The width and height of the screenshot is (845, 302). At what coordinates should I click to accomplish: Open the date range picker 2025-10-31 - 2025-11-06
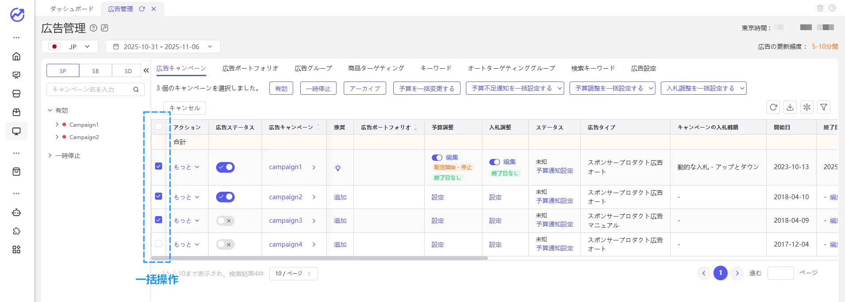pos(163,46)
